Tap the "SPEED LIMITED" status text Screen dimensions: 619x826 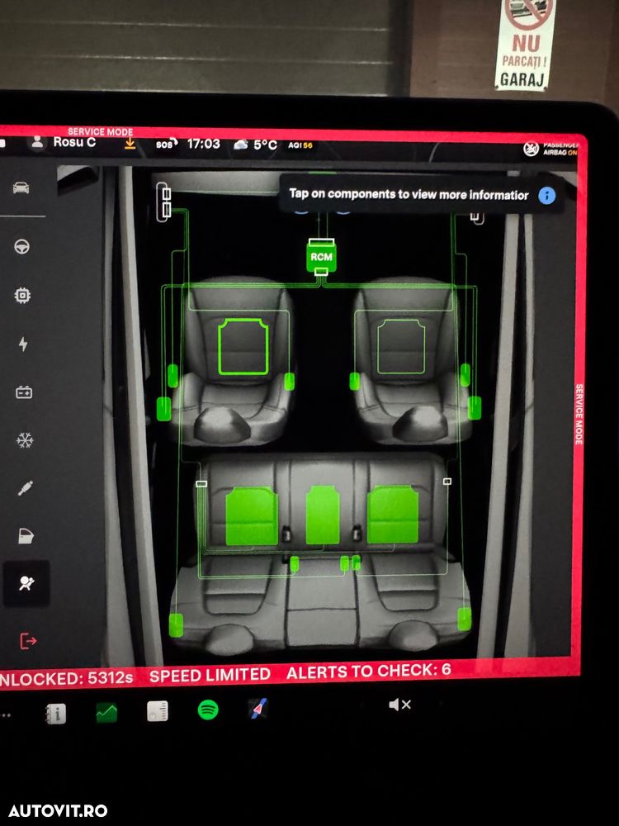210,675
